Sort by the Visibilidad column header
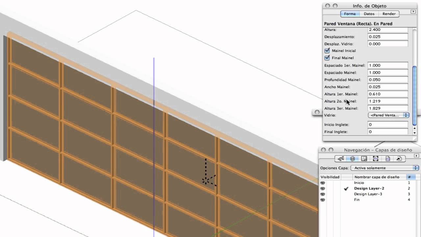Screen dimensions: 421x237 pos(330,177)
